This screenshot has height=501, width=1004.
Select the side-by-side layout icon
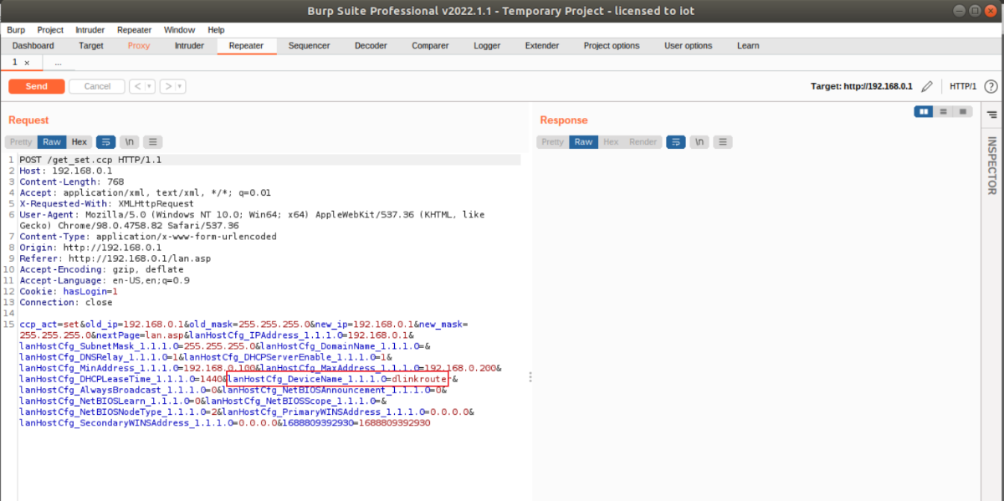pyautogui.click(x=924, y=111)
